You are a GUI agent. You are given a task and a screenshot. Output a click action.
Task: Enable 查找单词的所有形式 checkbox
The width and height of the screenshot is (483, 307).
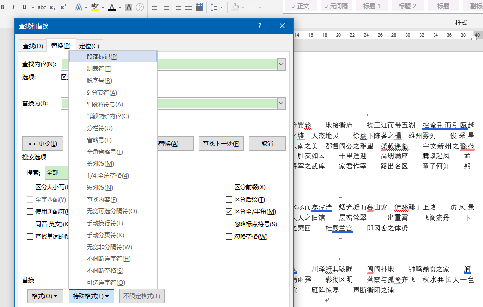[x=30, y=236]
